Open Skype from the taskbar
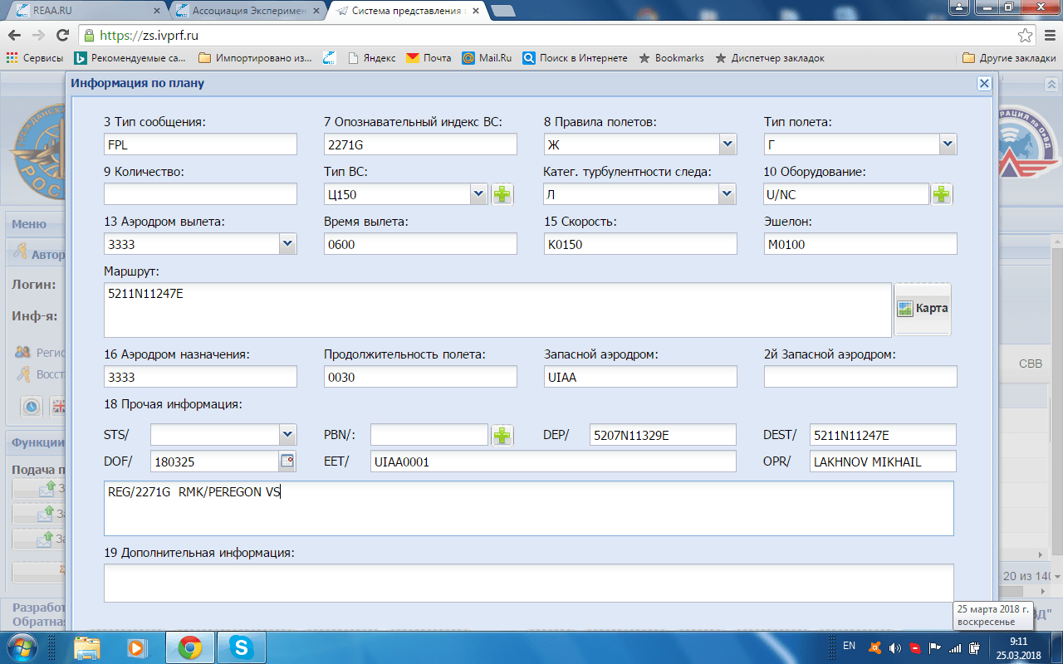1063x664 pixels. pos(242,646)
